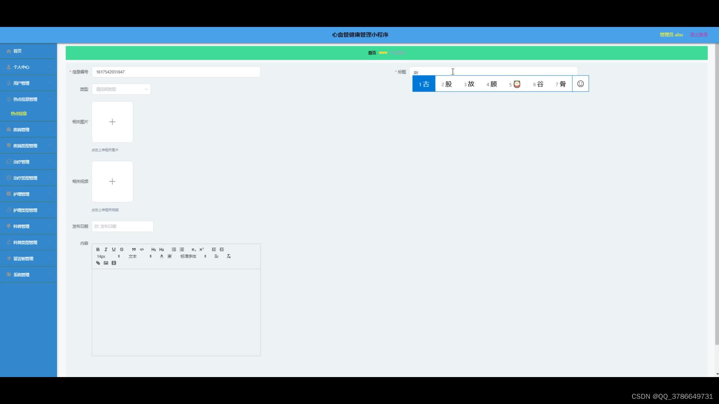The image size is (719, 404).
Task: Insert a code block in the editor
Action: [x=142, y=250]
